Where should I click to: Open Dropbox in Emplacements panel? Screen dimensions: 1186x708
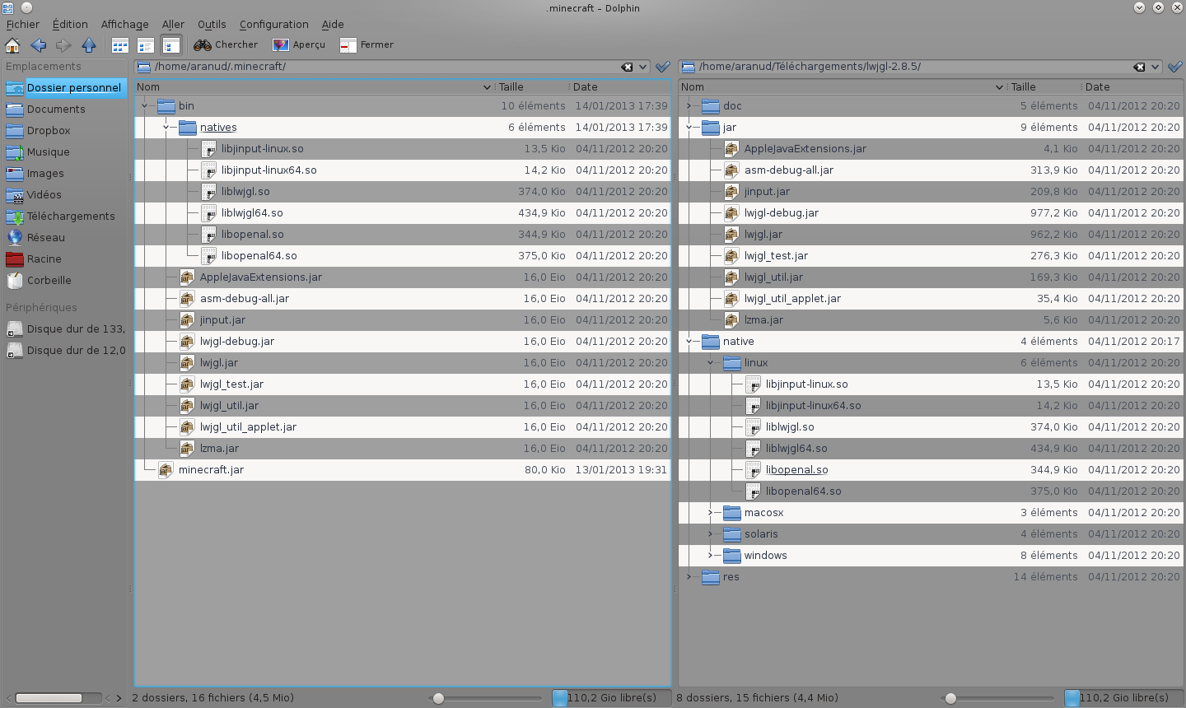49,130
